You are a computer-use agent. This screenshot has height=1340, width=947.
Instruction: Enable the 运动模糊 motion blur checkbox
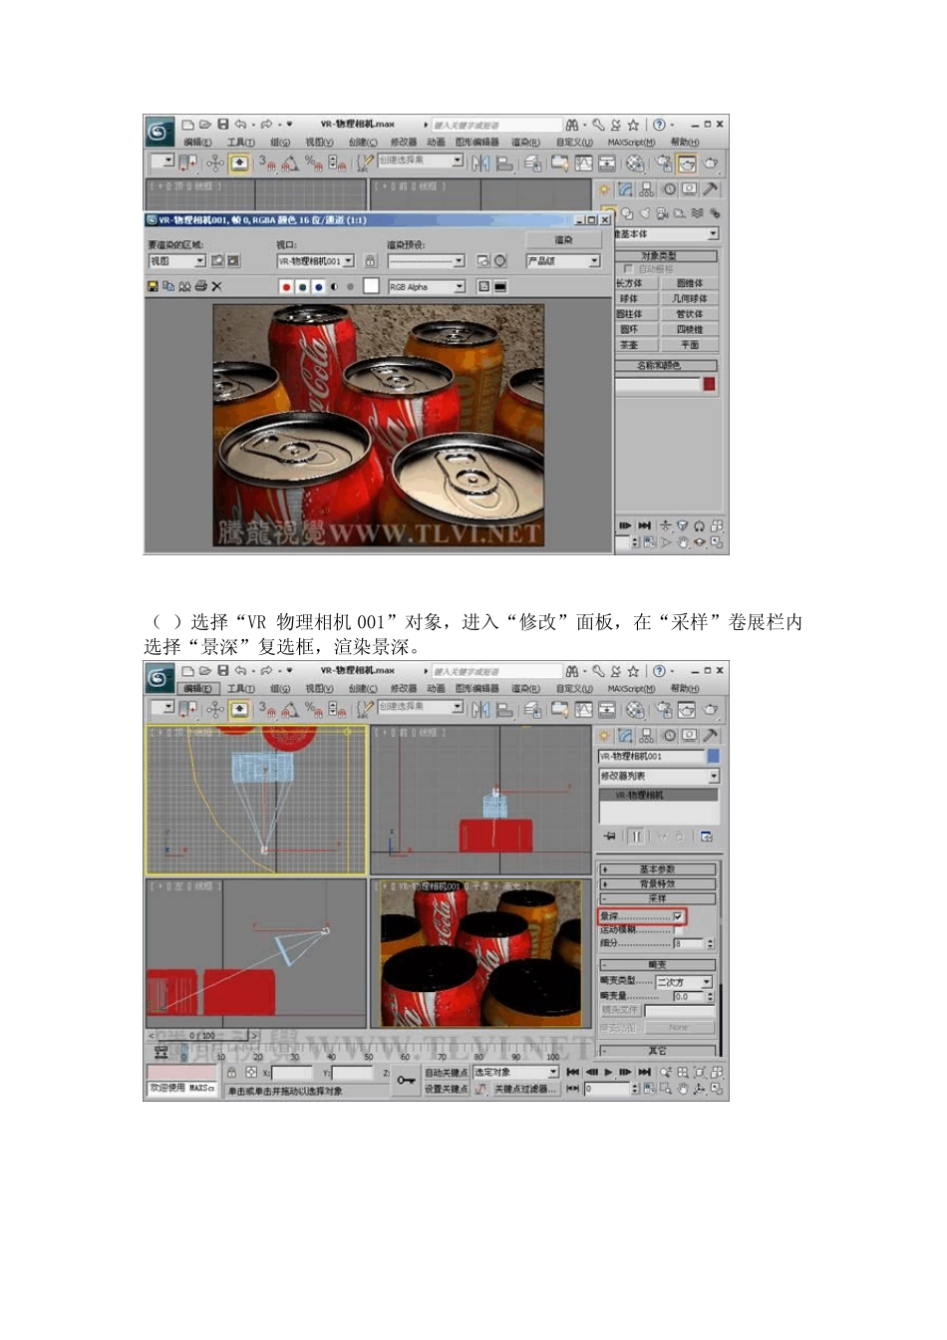click(x=678, y=929)
